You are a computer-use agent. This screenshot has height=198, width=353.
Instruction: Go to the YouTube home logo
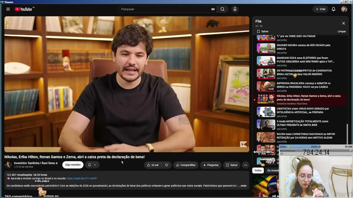(x=23, y=9)
